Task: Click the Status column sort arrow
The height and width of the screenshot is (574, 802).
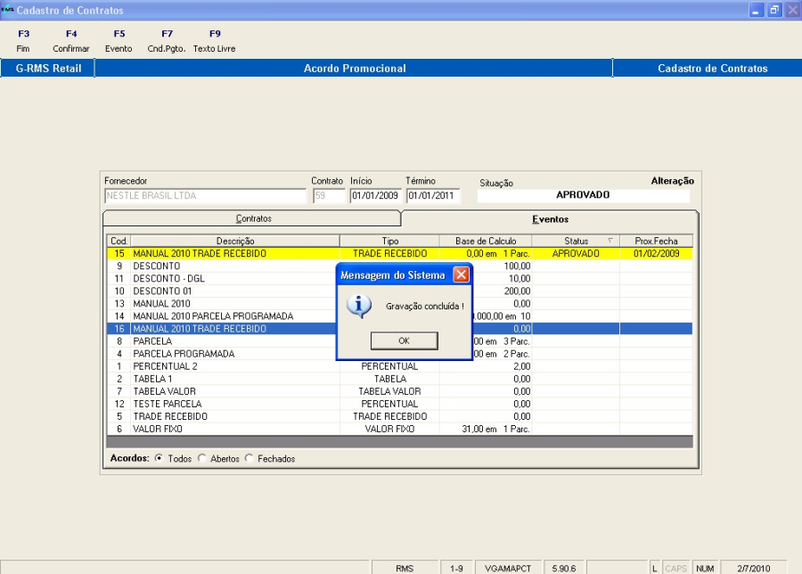Action: click(610, 241)
